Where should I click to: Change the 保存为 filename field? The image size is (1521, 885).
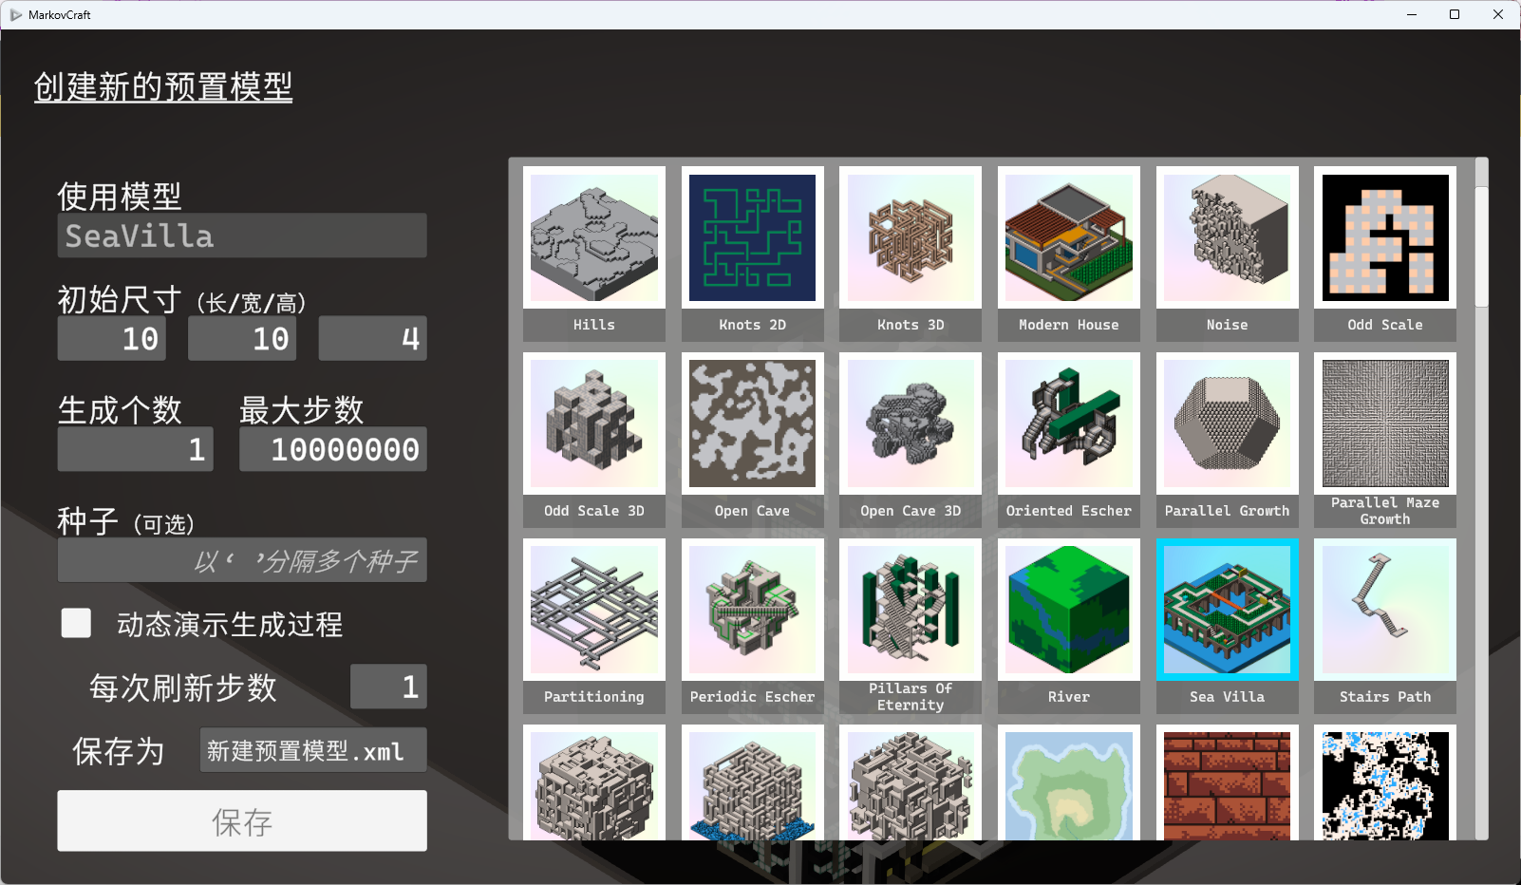coord(313,750)
